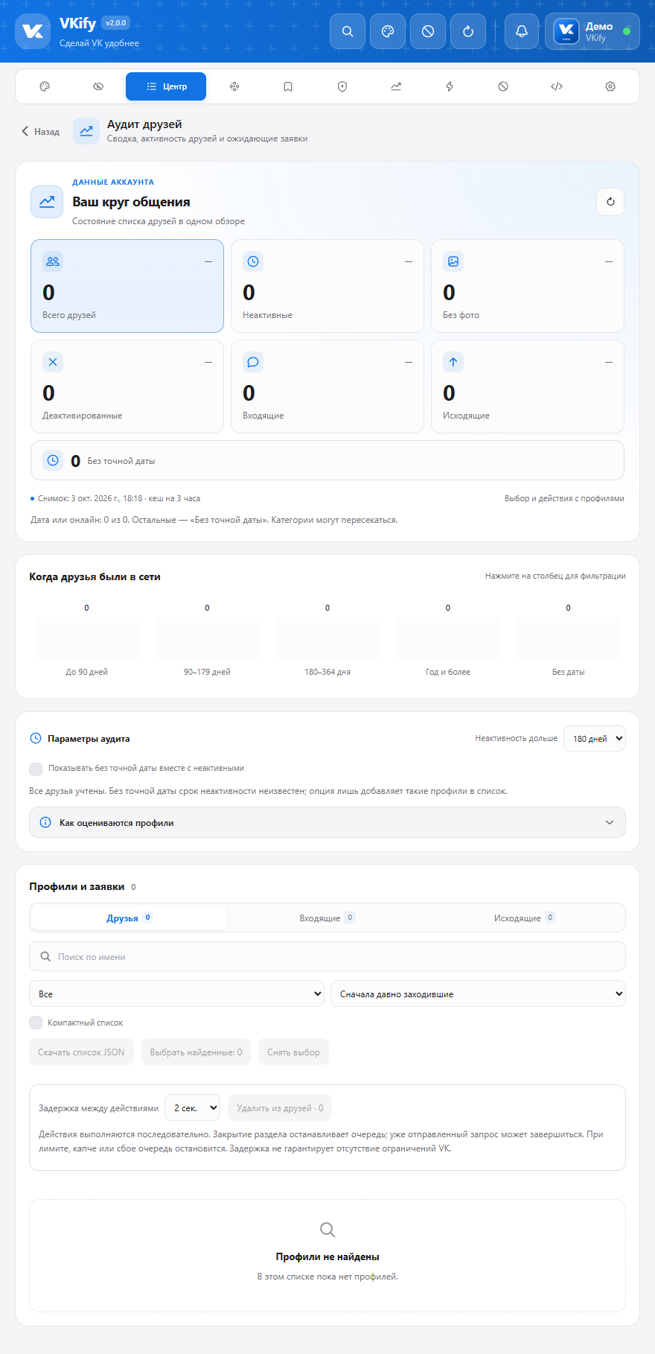Click the Профили не найдены heading
This screenshot has width=655, height=1354.
[x=327, y=1256]
